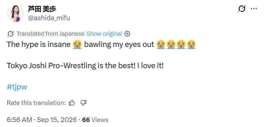
Task: Open the three-dot More options menu
Action: [x=254, y=9]
